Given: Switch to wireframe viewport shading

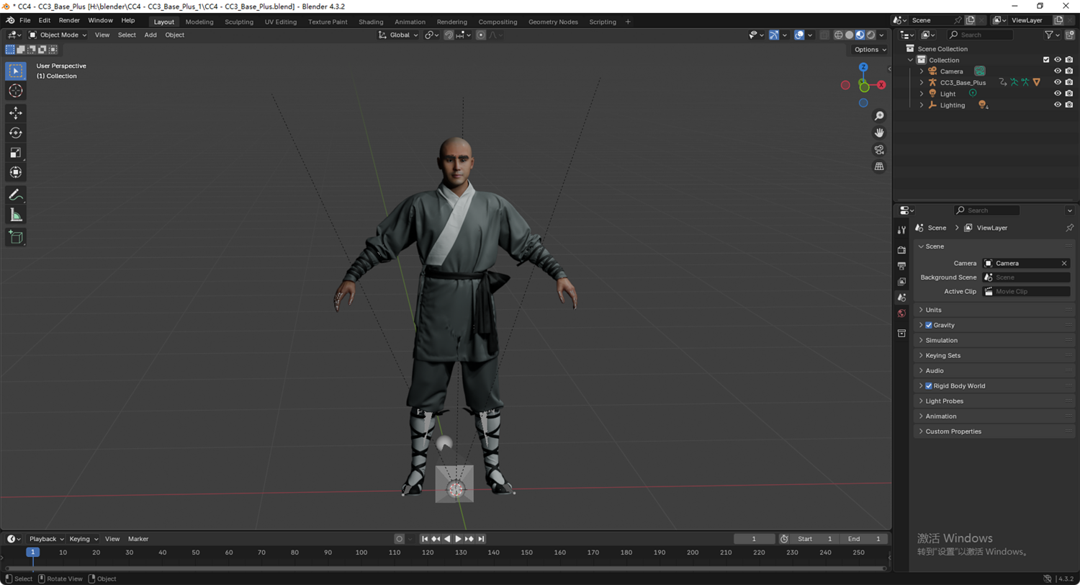Looking at the screenshot, I should point(839,35).
